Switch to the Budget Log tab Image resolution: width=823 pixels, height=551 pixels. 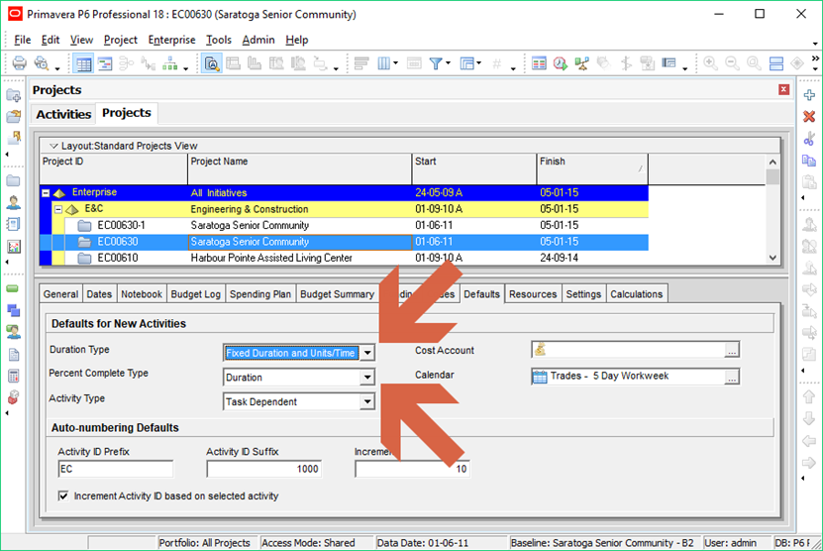(x=196, y=294)
